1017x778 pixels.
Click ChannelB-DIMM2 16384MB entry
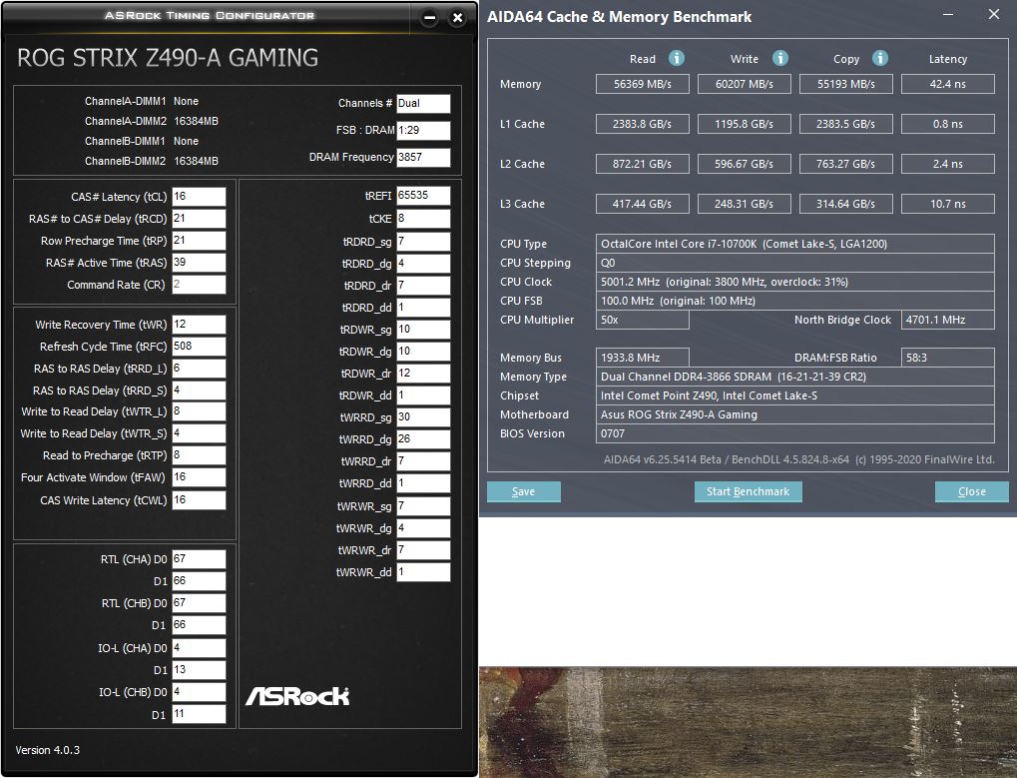[151, 161]
